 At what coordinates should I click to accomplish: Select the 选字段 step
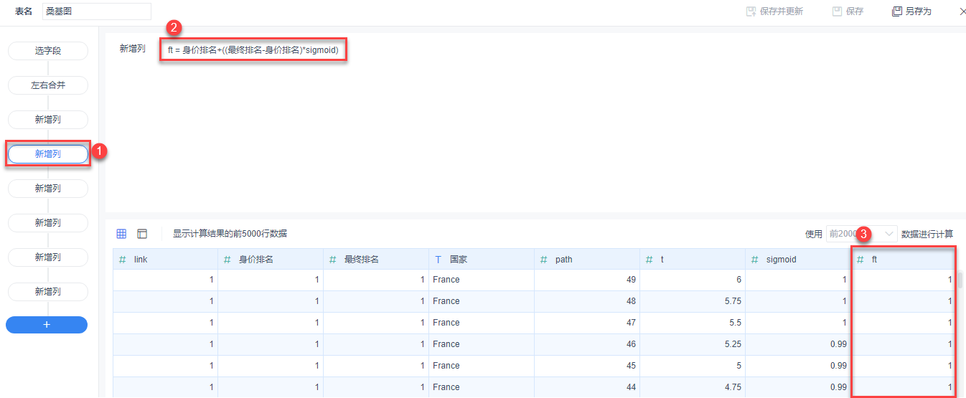click(48, 51)
